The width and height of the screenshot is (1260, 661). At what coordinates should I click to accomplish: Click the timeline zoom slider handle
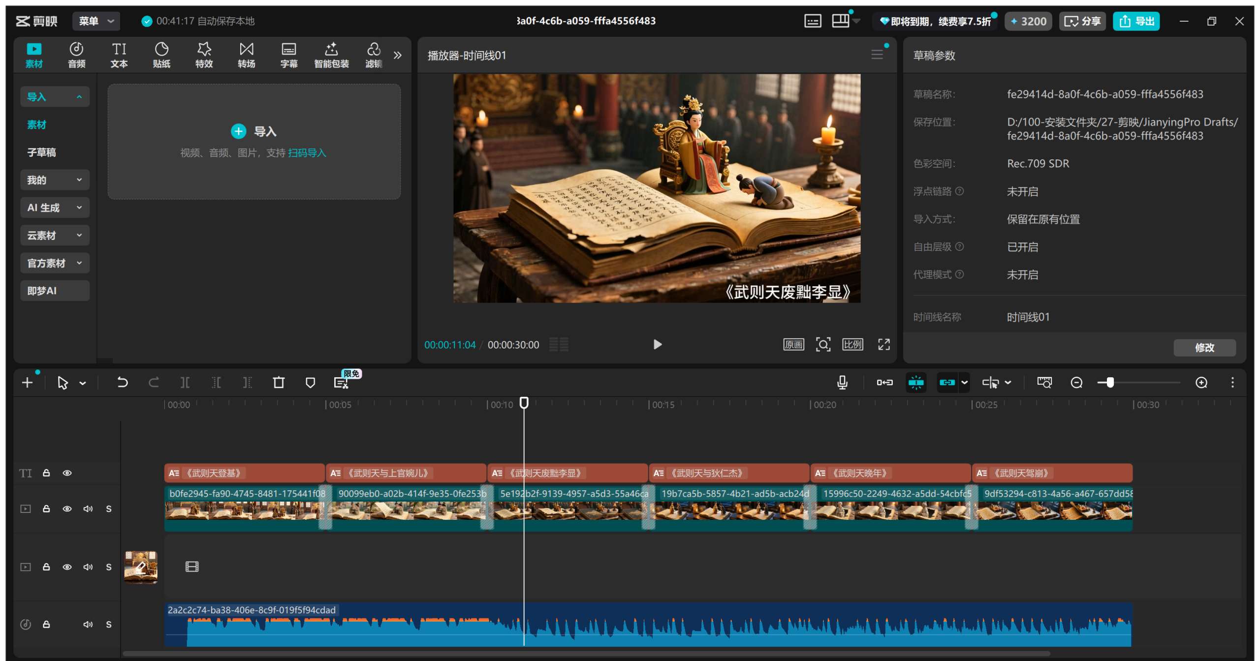point(1110,383)
